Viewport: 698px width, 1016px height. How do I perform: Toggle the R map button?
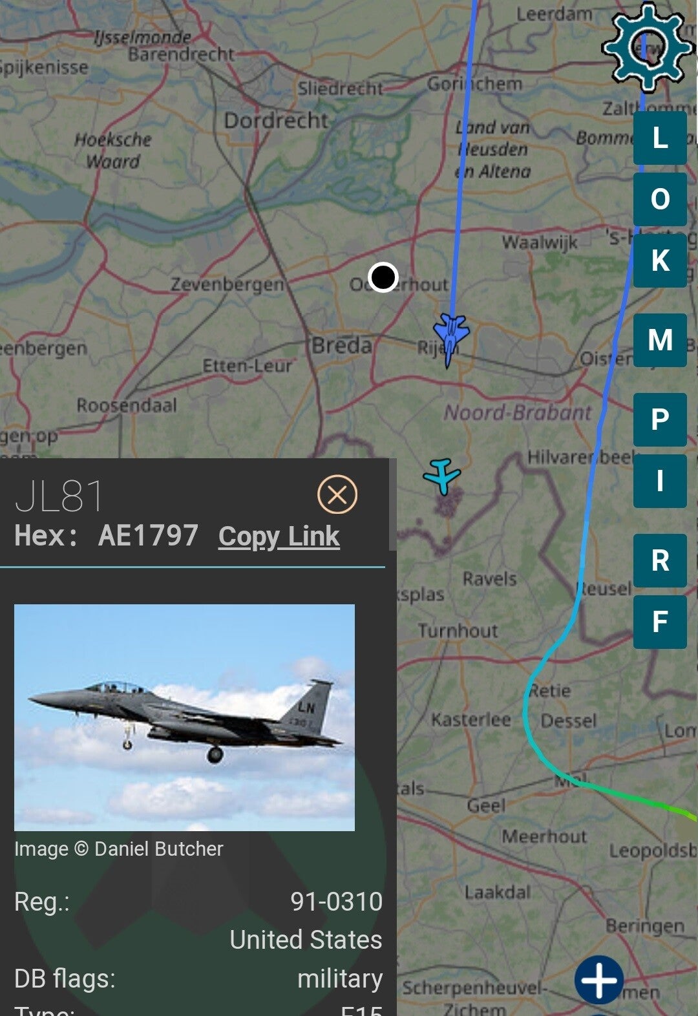pos(660,560)
